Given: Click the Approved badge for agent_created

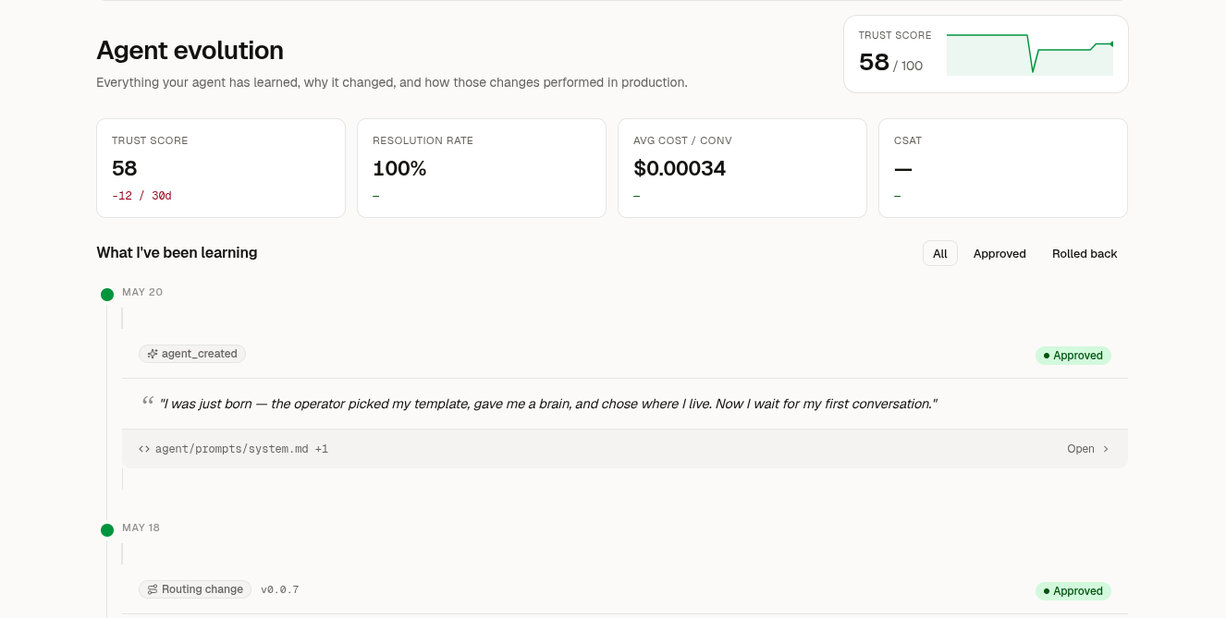Looking at the screenshot, I should (x=1073, y=356).
